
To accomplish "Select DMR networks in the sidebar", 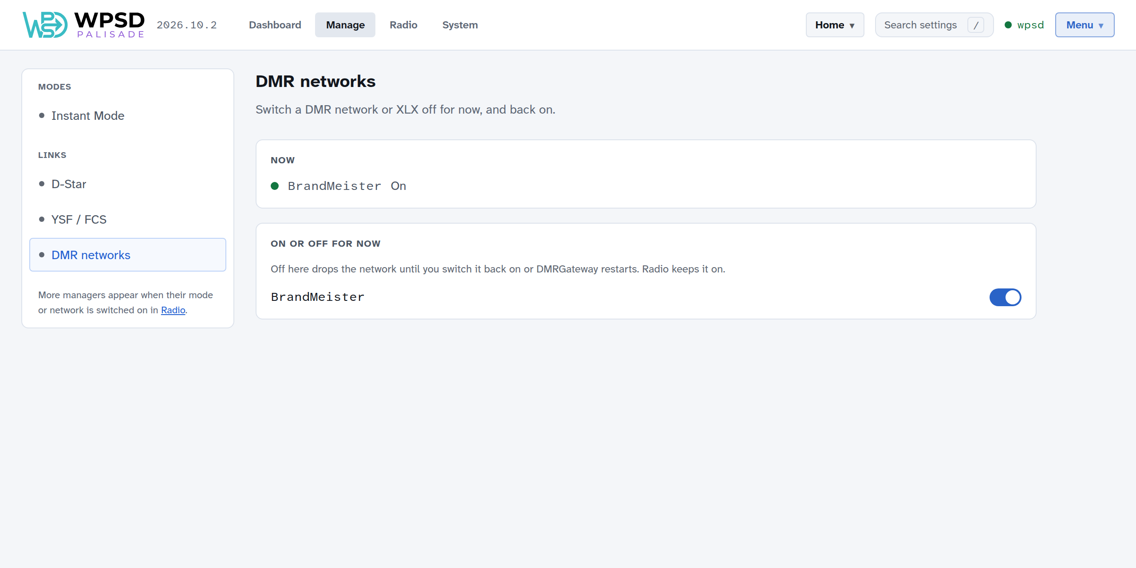I will coord(128,255).
